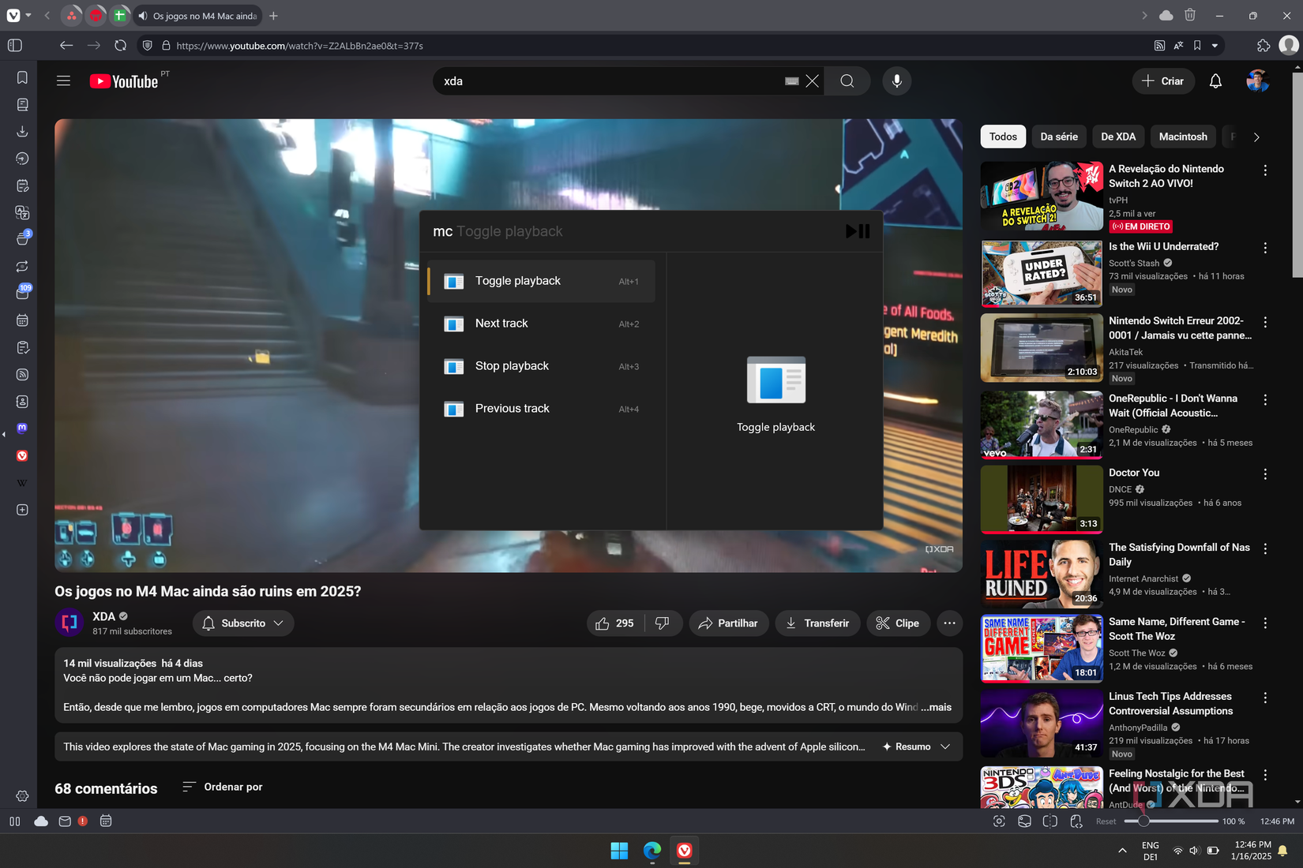Open the Feeds panel in the sidebar
The image size is (1303, 868).
click(22, 374)
